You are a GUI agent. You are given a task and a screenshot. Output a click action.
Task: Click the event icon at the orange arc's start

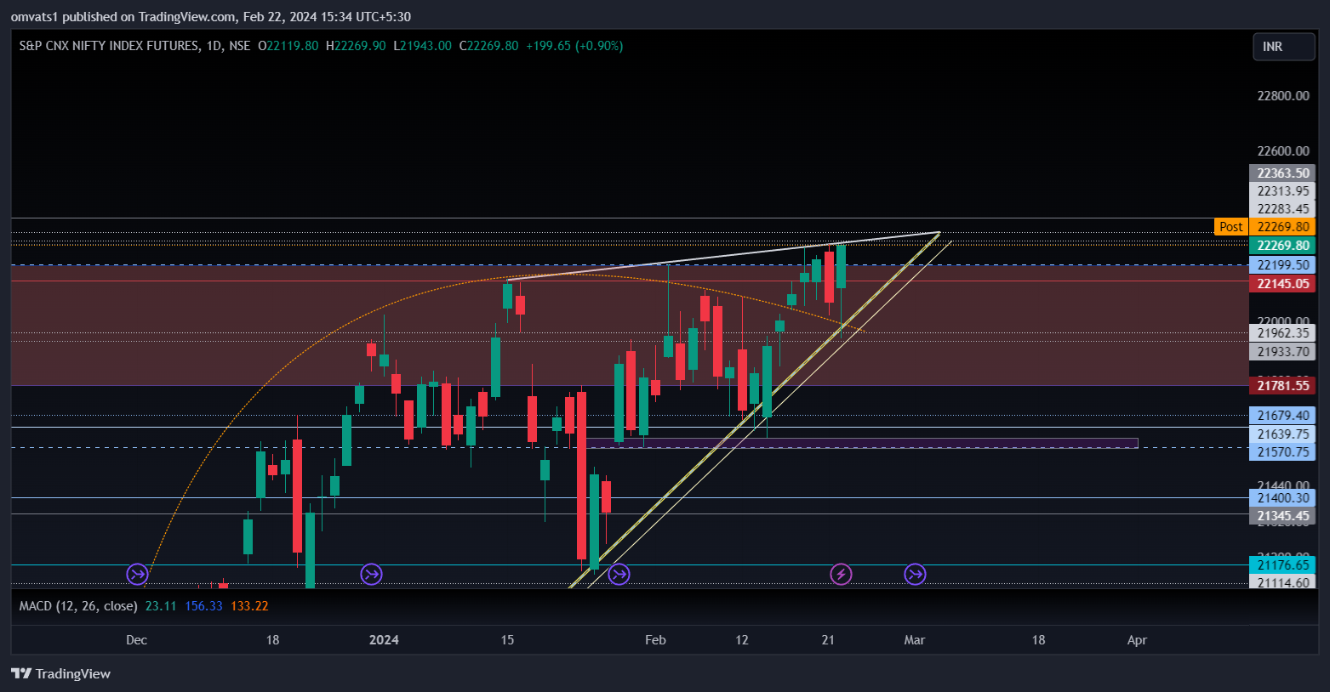(x=137, y=575)
